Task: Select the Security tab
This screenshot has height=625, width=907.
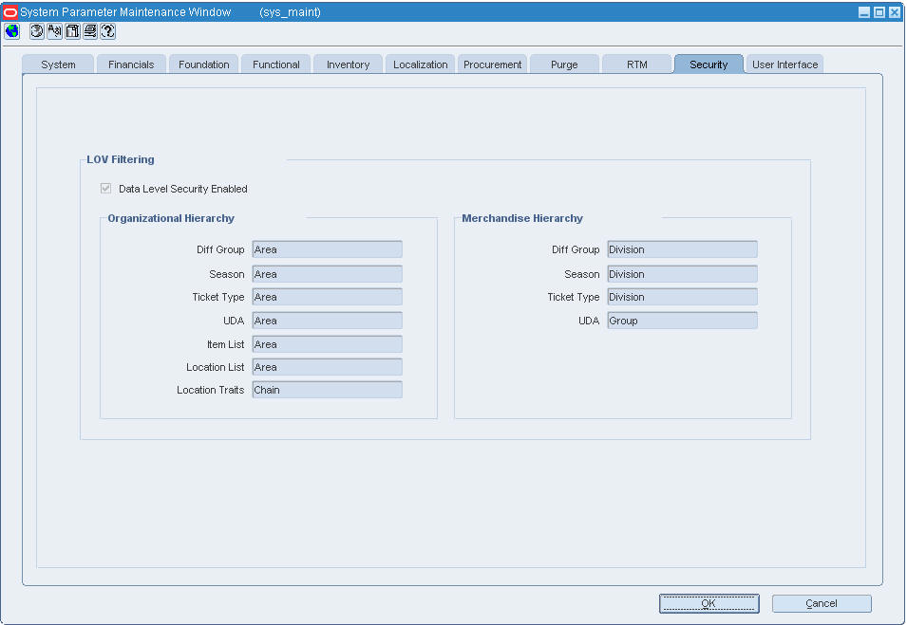Action: point(709,64)
